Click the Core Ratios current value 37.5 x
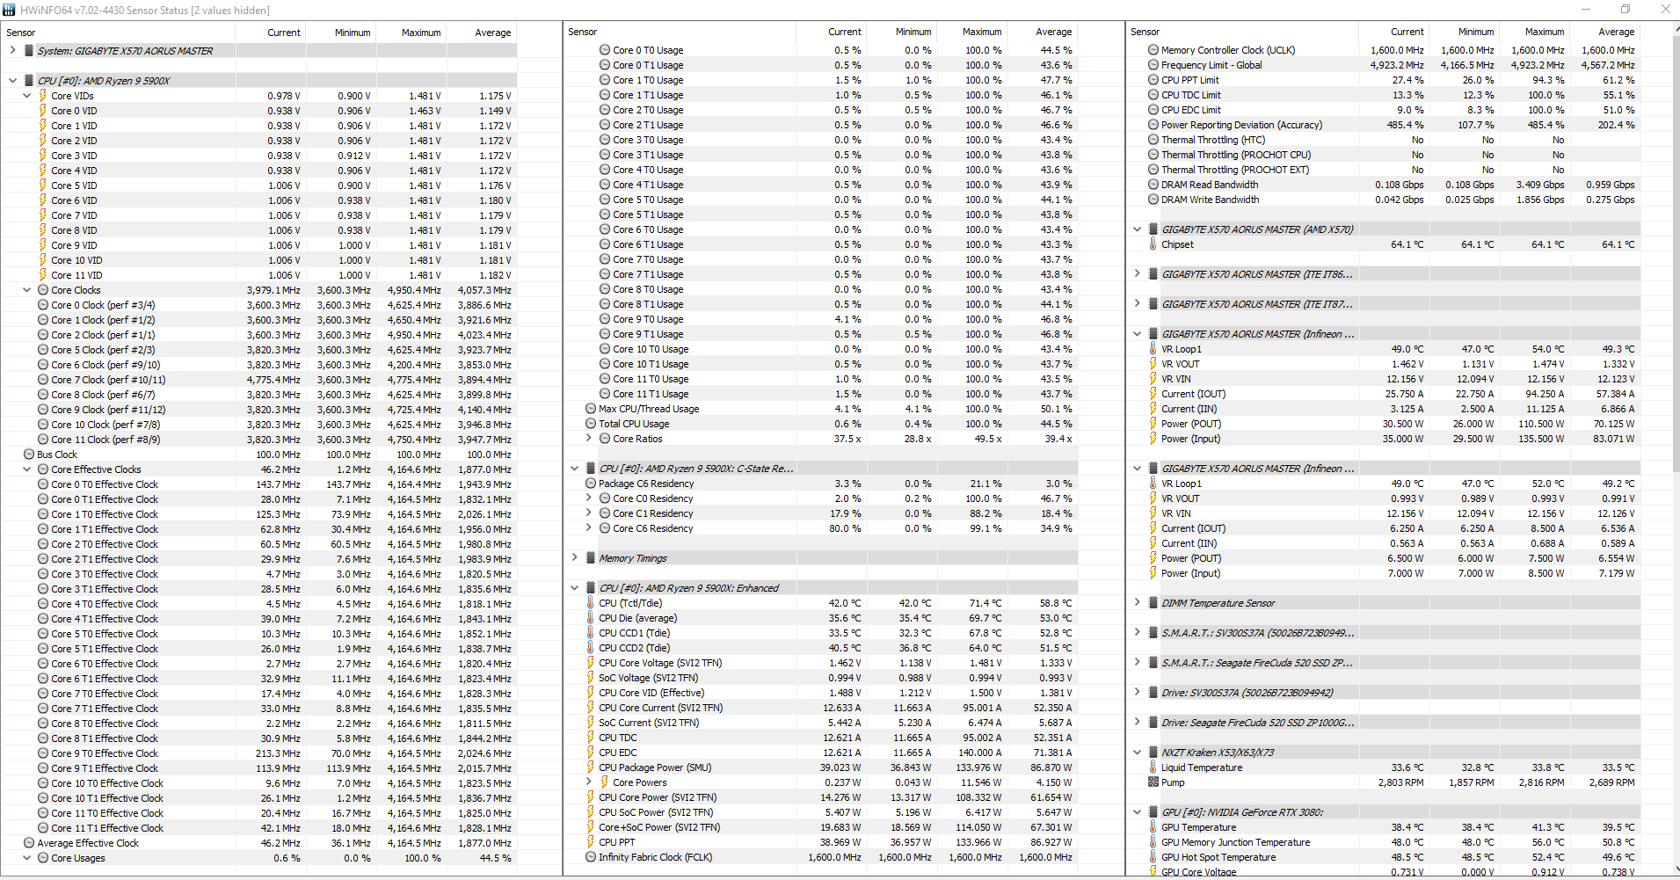Image resolution: width=1680 pixels, height=880 pixels. point(847,439)
